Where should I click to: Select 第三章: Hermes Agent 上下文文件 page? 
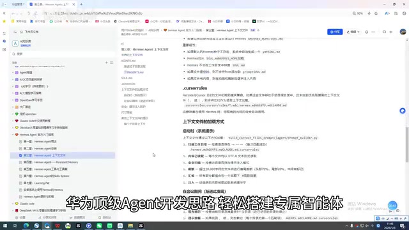63,155
